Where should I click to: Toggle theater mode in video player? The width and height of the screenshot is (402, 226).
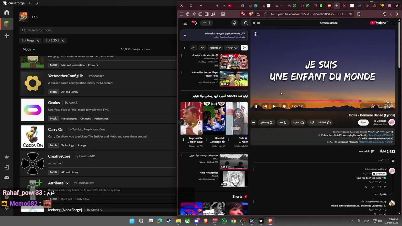(x=380, y=106)
